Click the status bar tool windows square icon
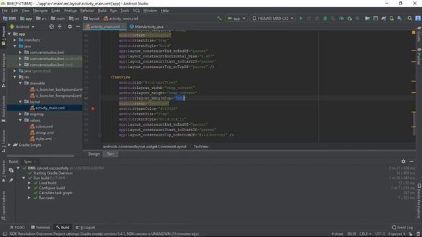The image size is (422, 237). click(x=5, y=234)
